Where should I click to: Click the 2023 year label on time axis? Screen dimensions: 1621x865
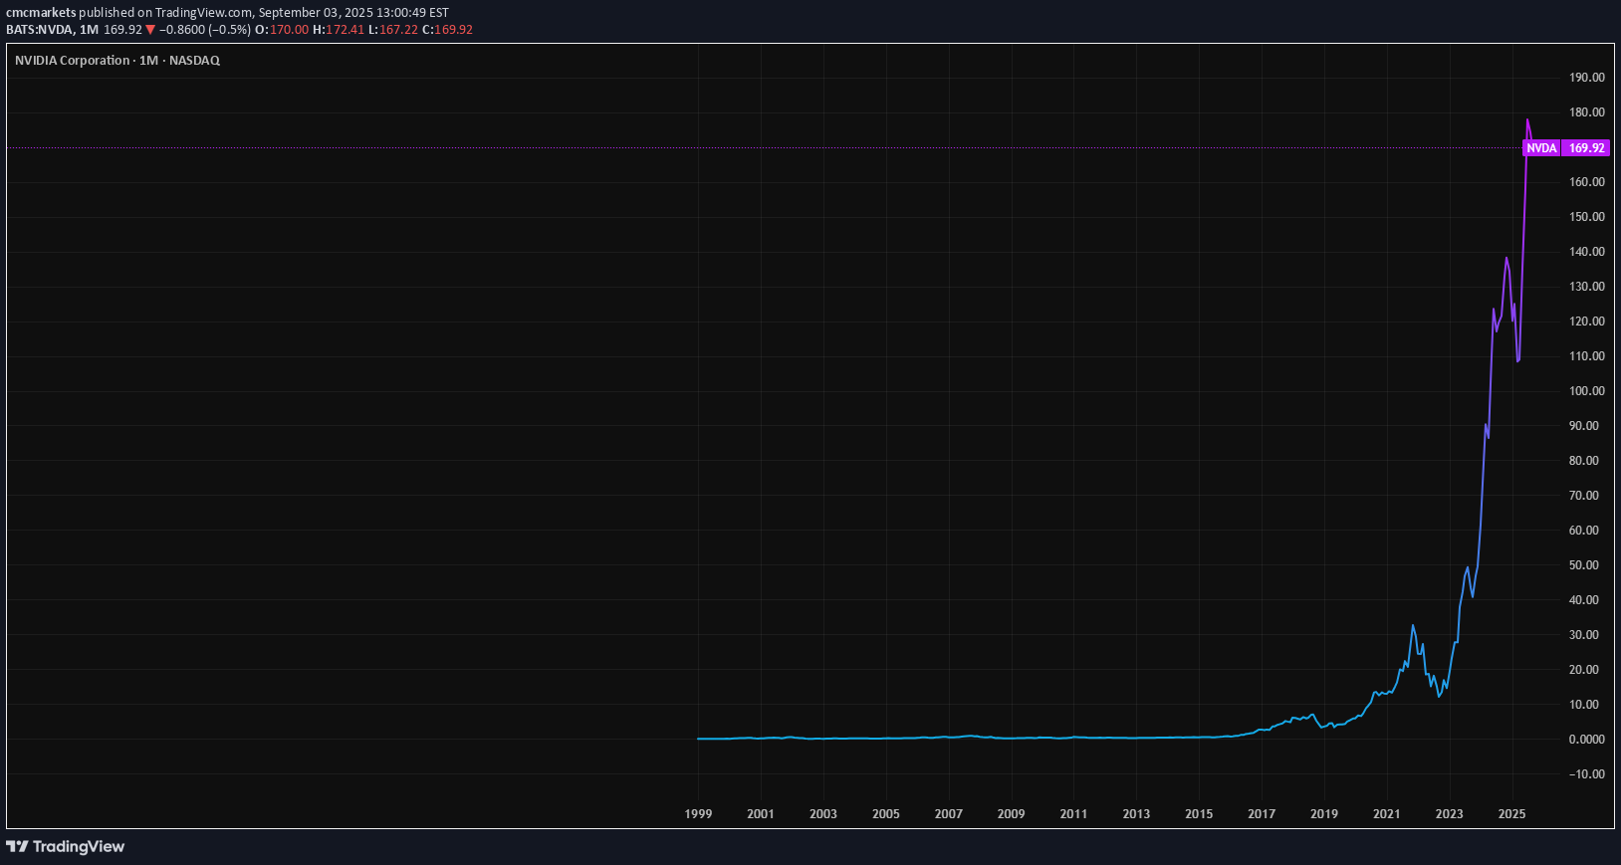(x=1450, y=814)
